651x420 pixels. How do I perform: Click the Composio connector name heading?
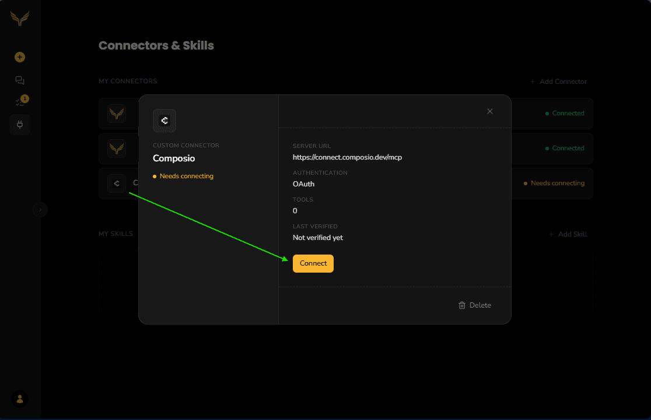coord(174,158)
